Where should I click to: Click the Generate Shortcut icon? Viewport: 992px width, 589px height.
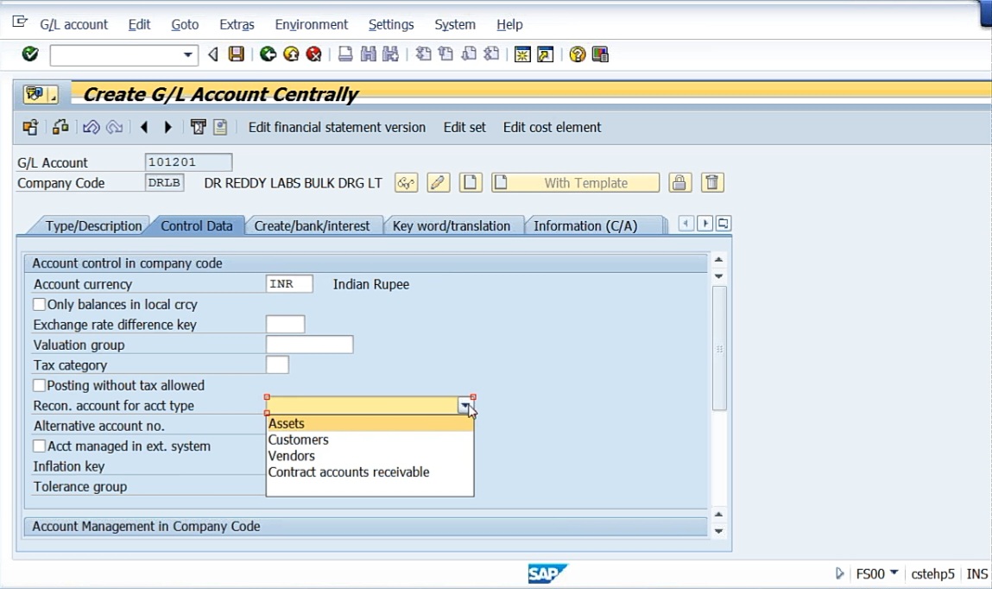pyautogui.click(x=546, y=54)
